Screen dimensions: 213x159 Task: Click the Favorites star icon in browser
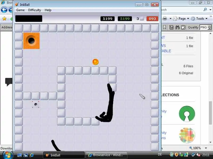pos(4,19)
